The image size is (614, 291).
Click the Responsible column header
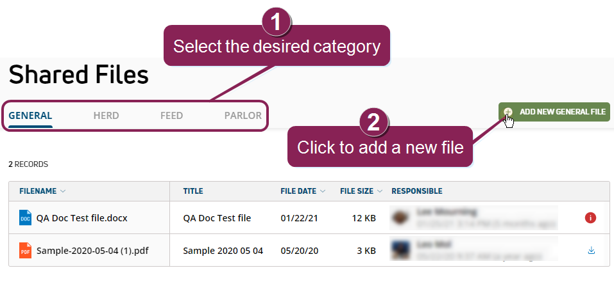point(416,191)
